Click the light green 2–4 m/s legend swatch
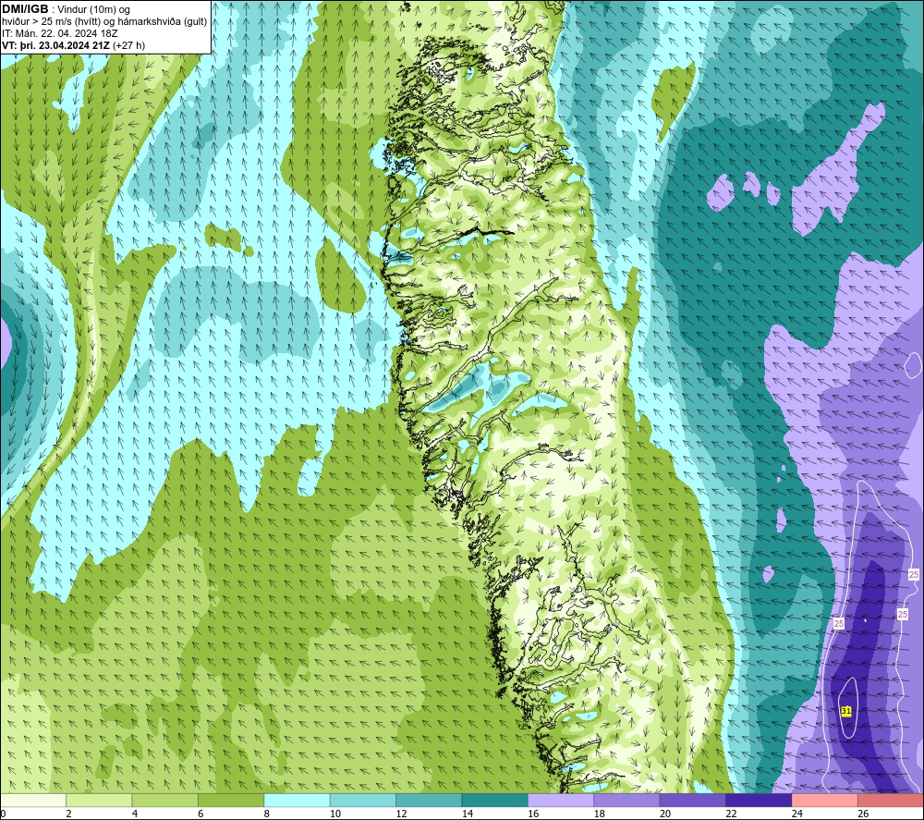The image size is (924, 820). [99, 800]
